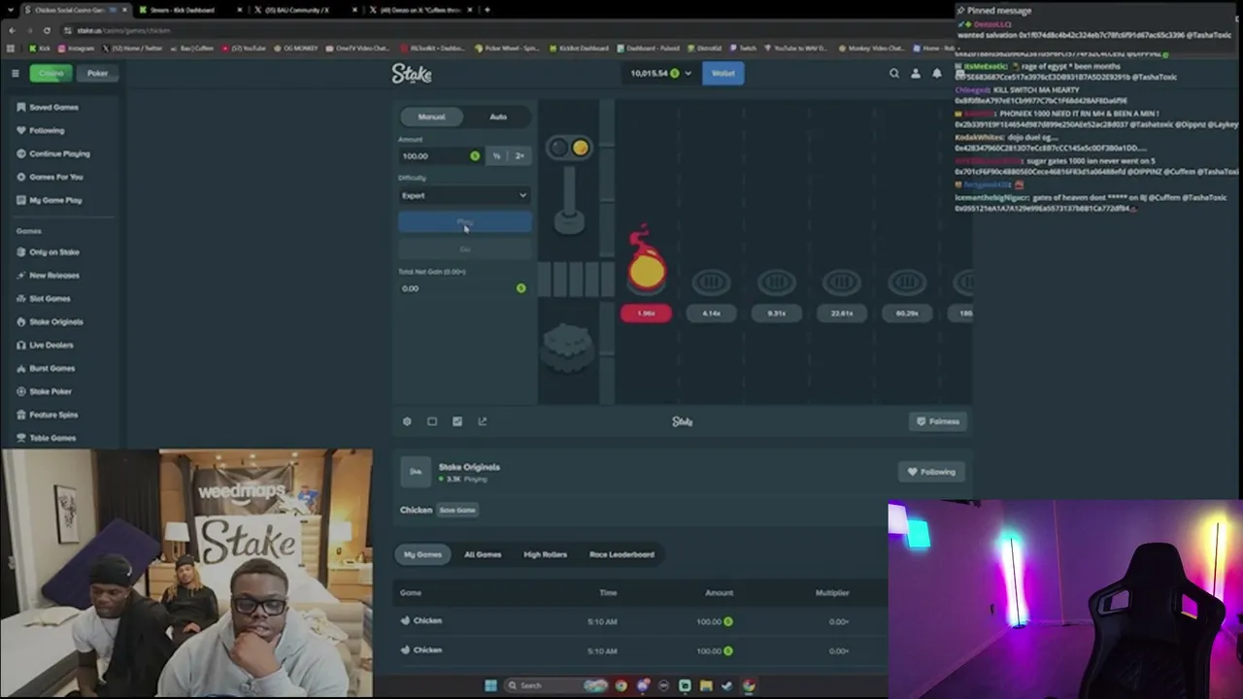Open the Stake Originals provider logo
Screen dimensions: 1243x699
[416, 472]
